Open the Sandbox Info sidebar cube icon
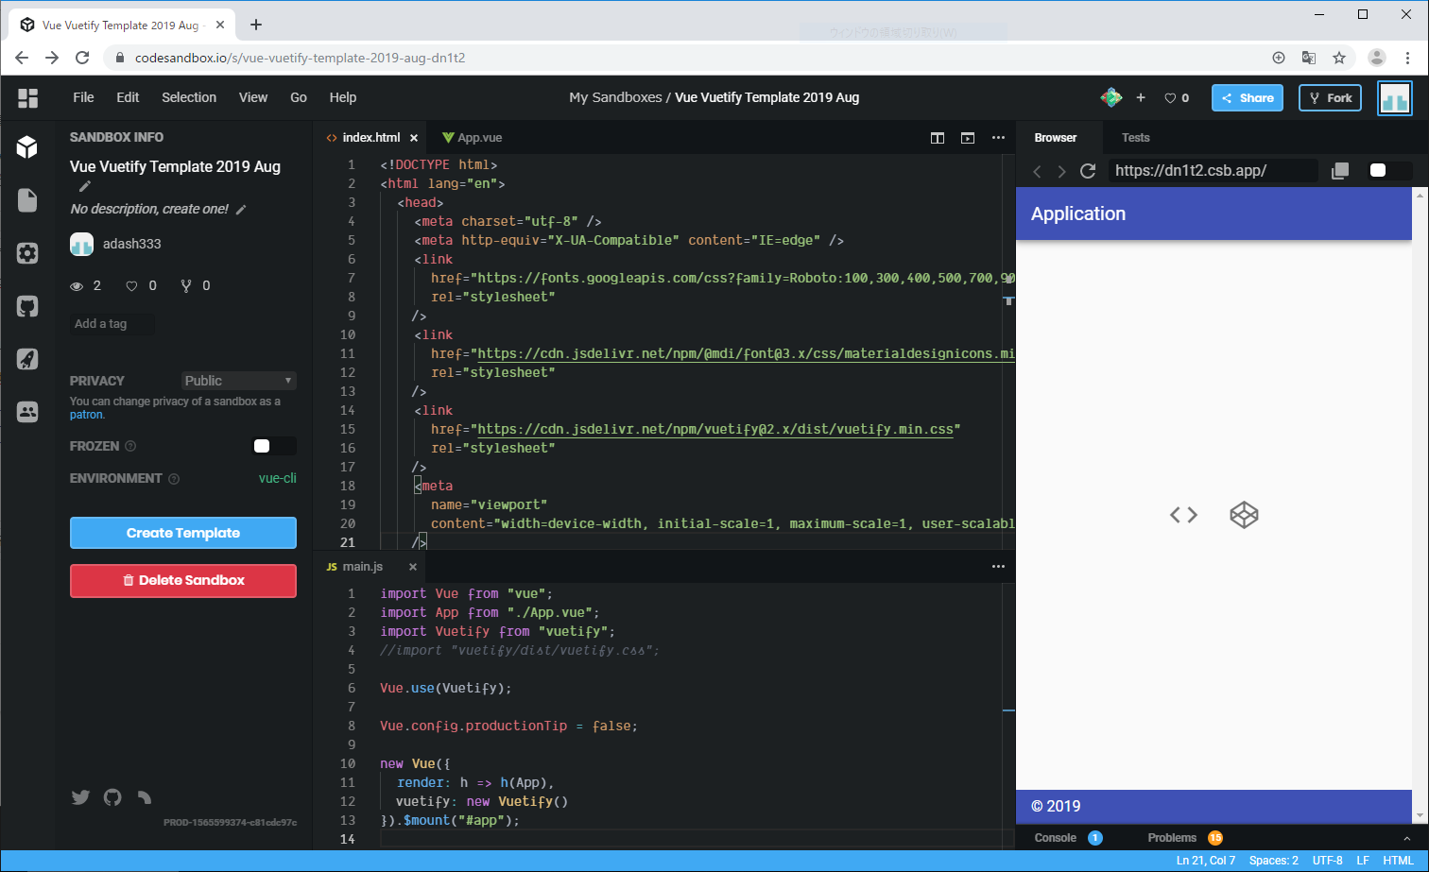This screenshot has height=872, width=1429. (x=27, y=146)
